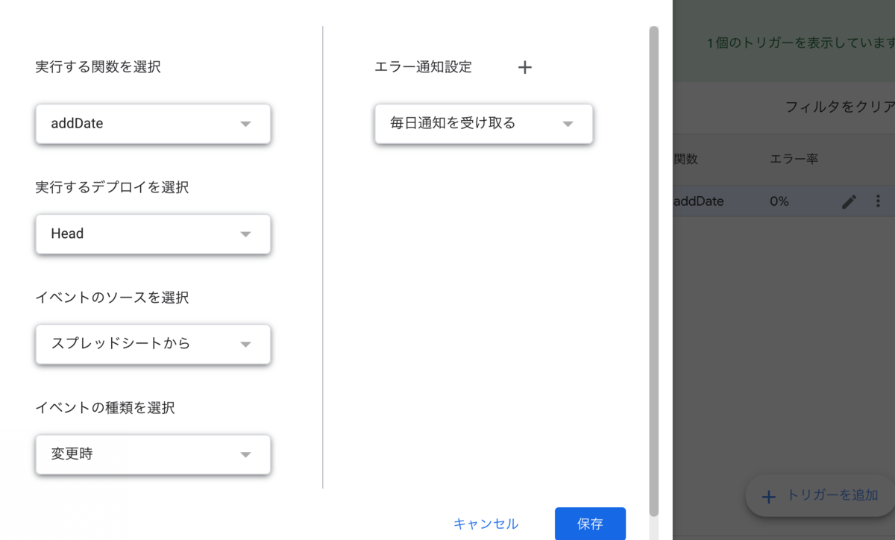Click the エラー率 column header
The image size is (895, 540).
(x=794, y=159)
